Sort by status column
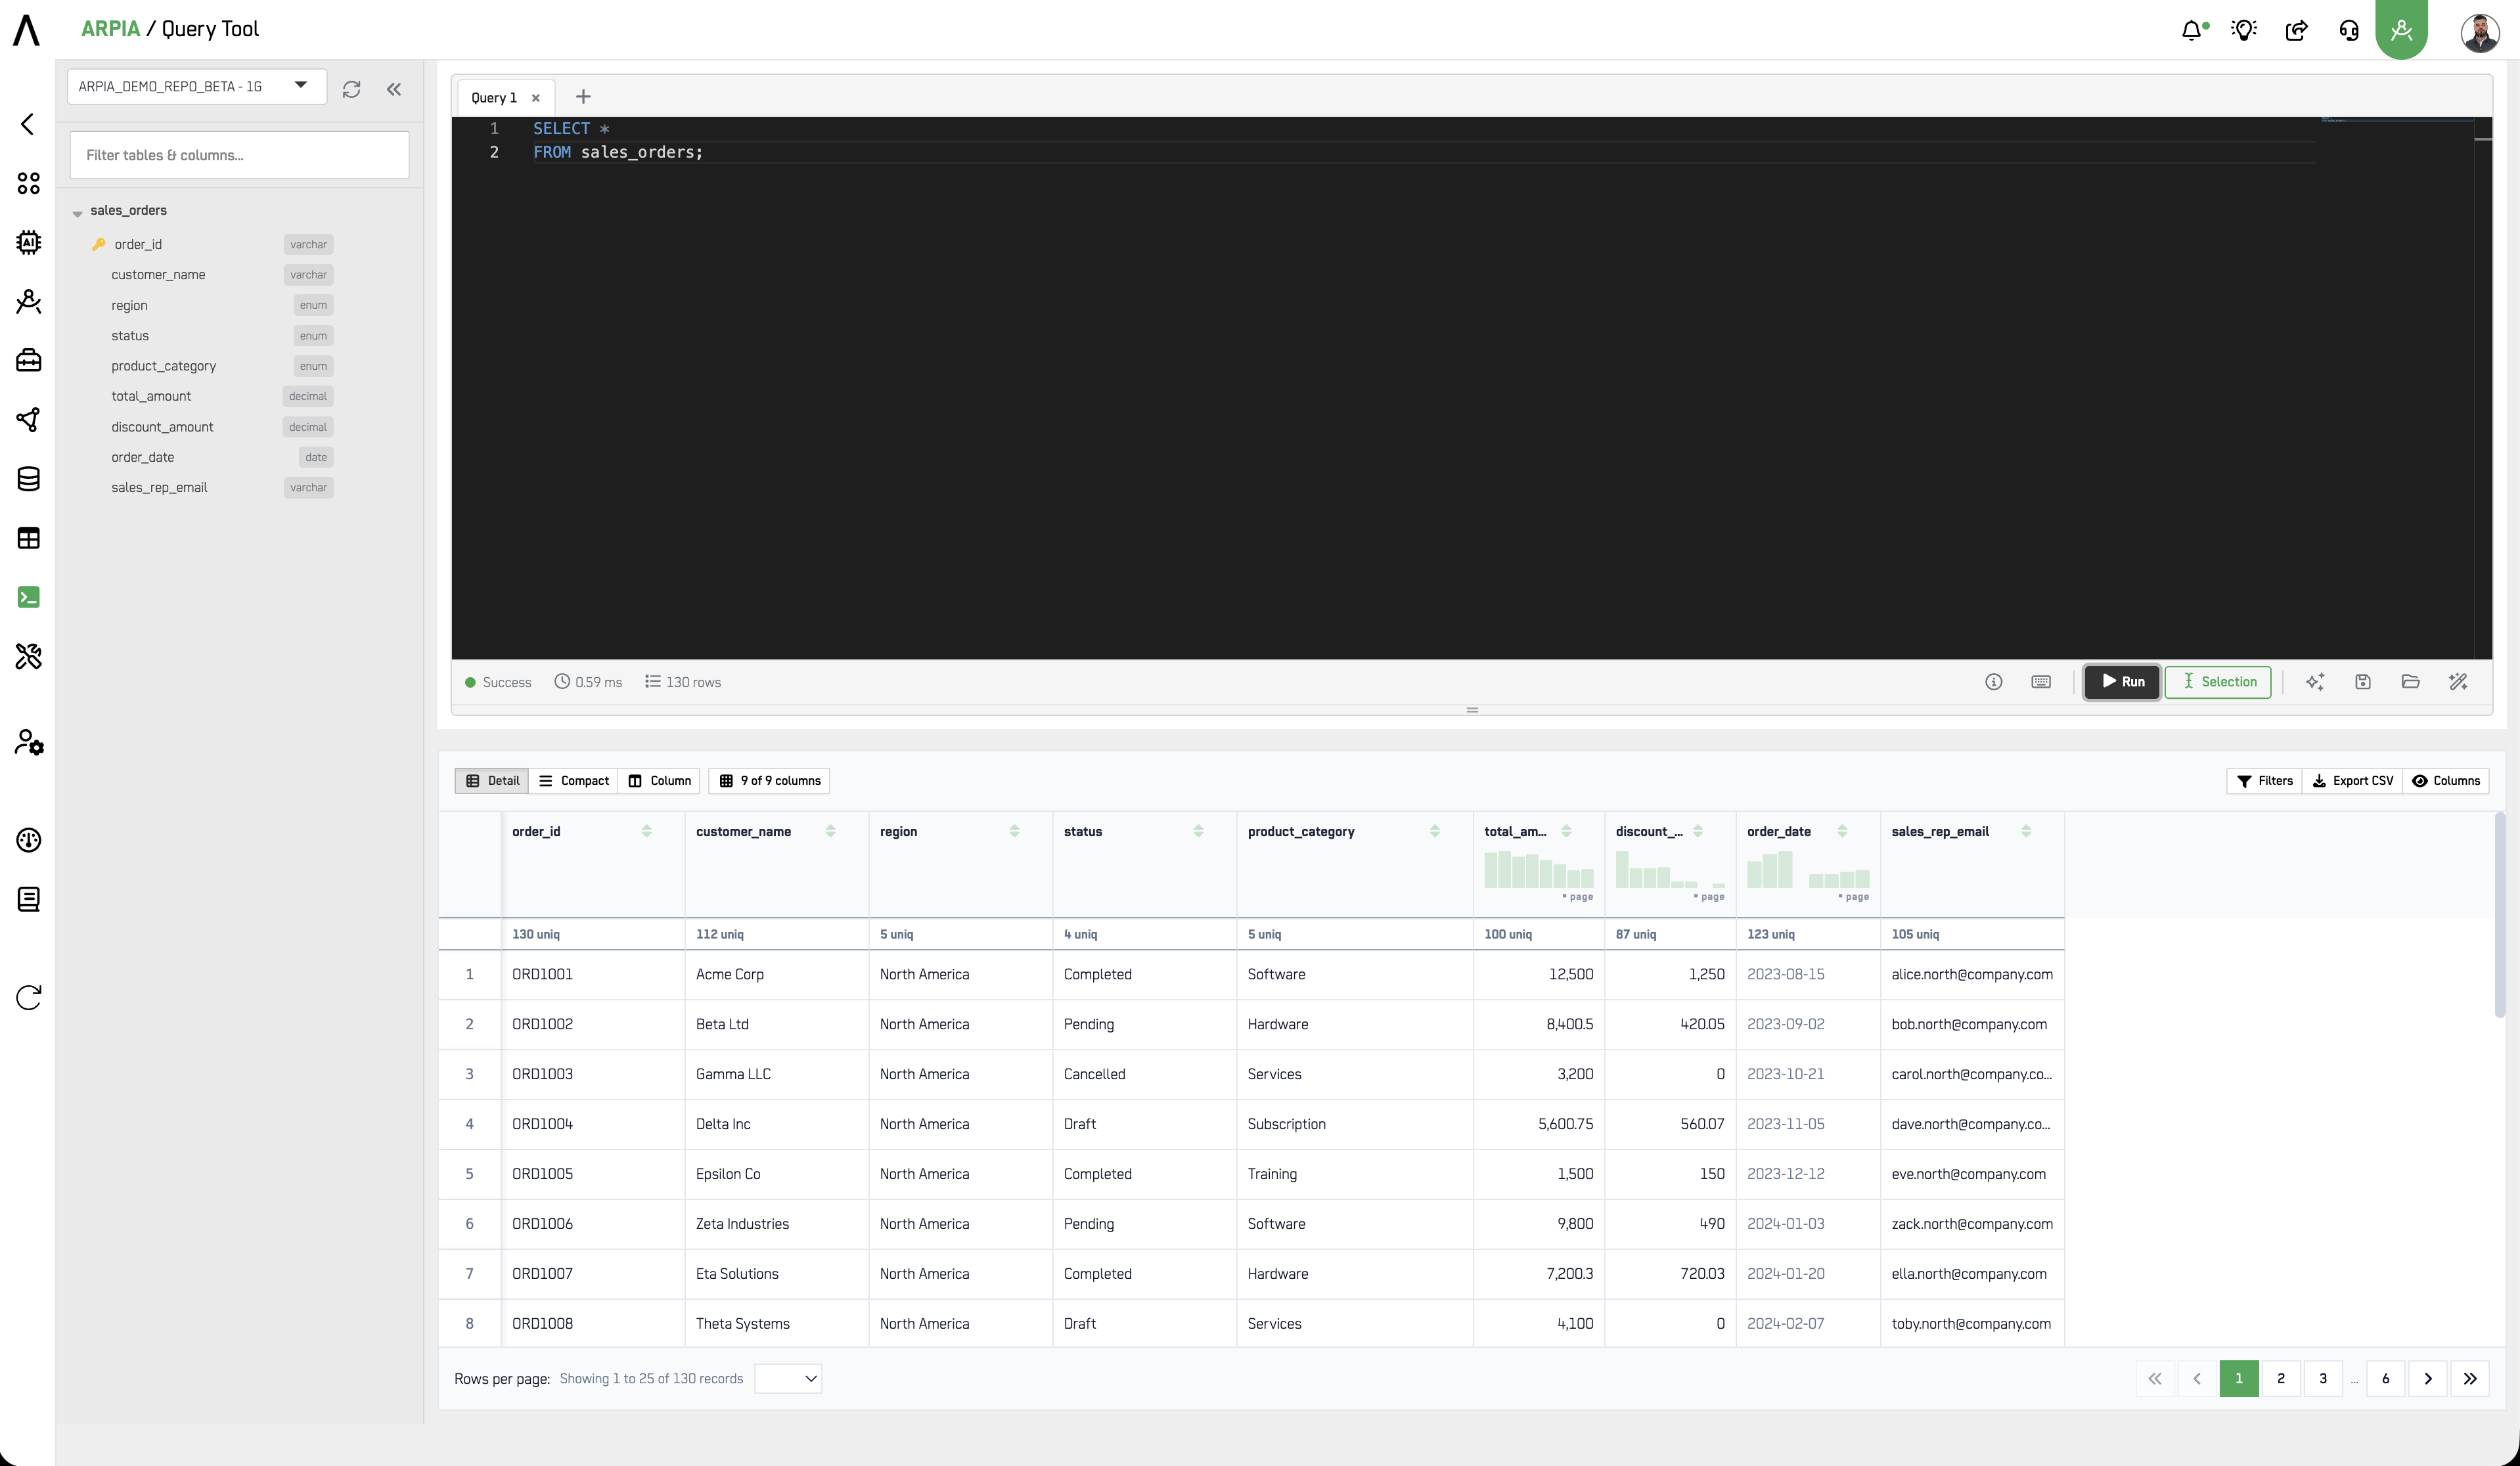The image size is (2520, 1466). point(1198,831)
